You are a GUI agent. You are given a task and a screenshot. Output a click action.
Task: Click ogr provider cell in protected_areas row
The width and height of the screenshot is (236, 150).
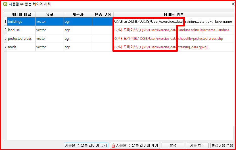pyautogui.click(x=78, y=39)
